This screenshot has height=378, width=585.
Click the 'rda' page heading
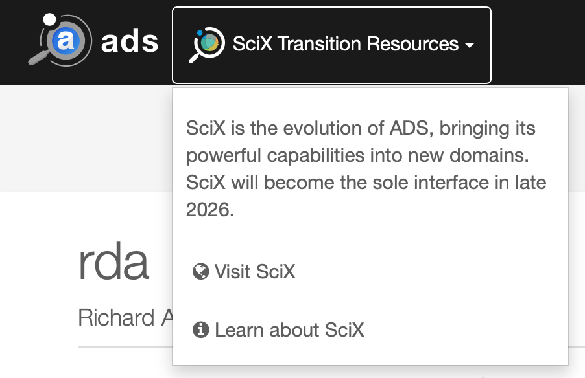click(113, 262)
